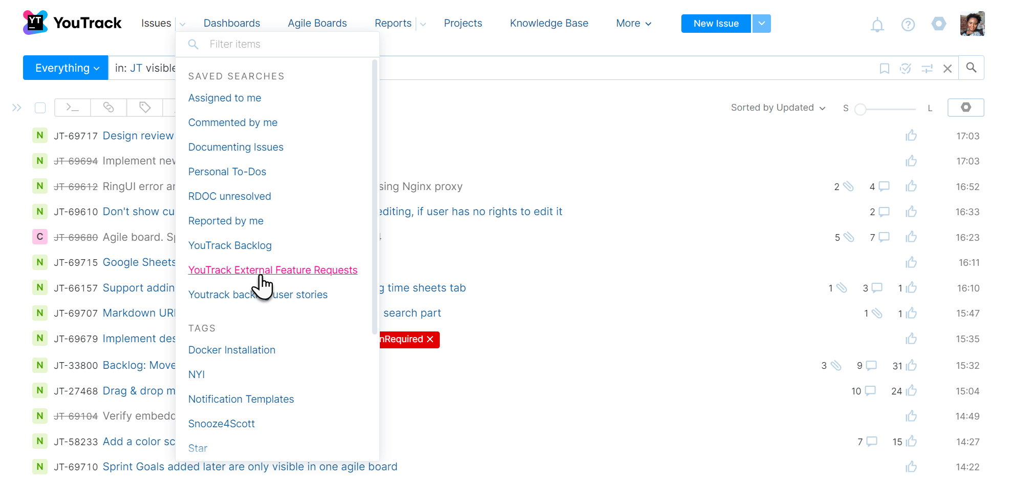Switch to Agile Boards
Image resolution: width=1009 pixels, height=480 pixels.
tap(317, 23)
